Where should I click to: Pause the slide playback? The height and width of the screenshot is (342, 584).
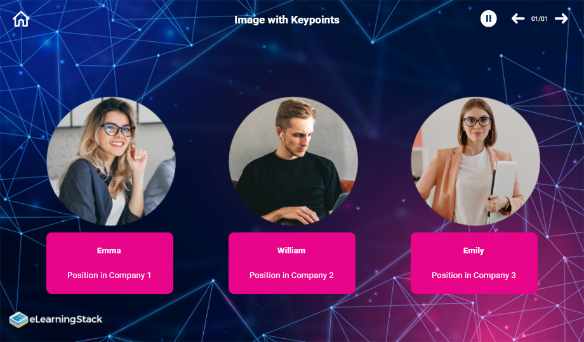pos(488,18)
